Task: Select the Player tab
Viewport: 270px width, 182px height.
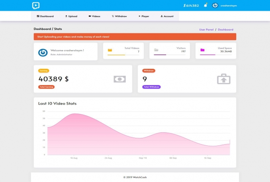Action: coord(144,16)
